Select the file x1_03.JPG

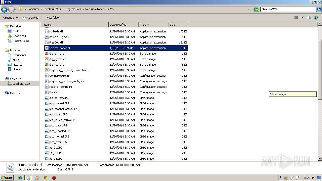(x=56, y=153)
